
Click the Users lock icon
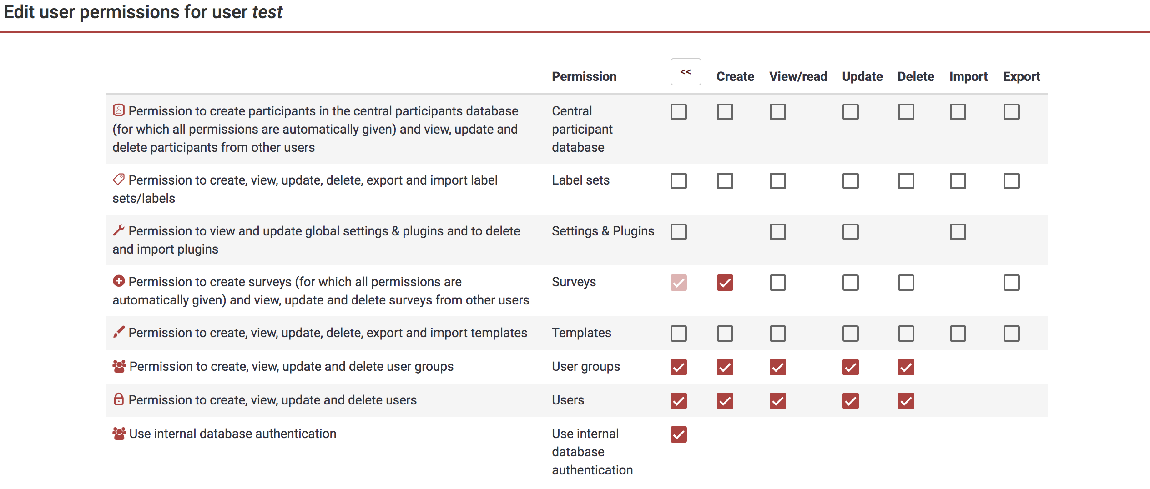coord(119,399)
